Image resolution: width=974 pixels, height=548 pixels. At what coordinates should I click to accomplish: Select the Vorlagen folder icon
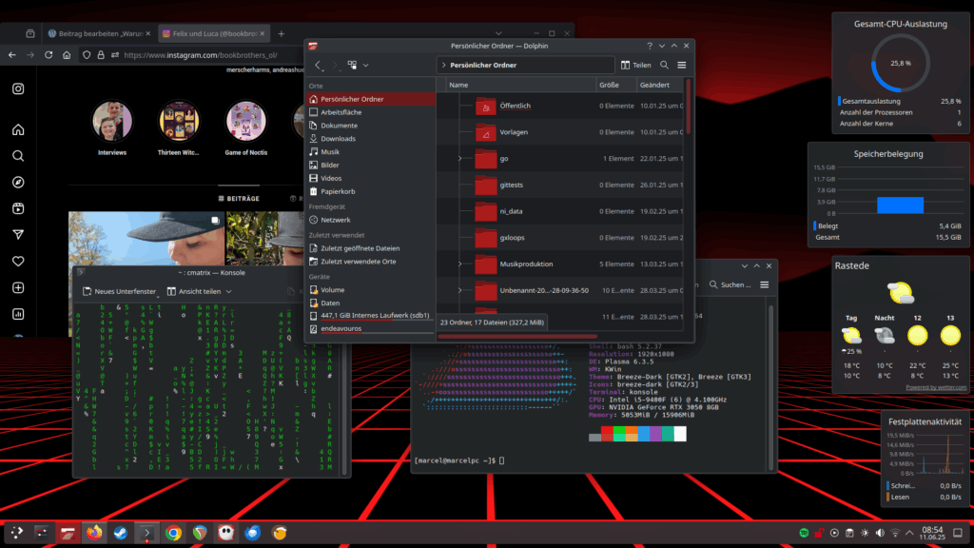(x=486, y=132)
